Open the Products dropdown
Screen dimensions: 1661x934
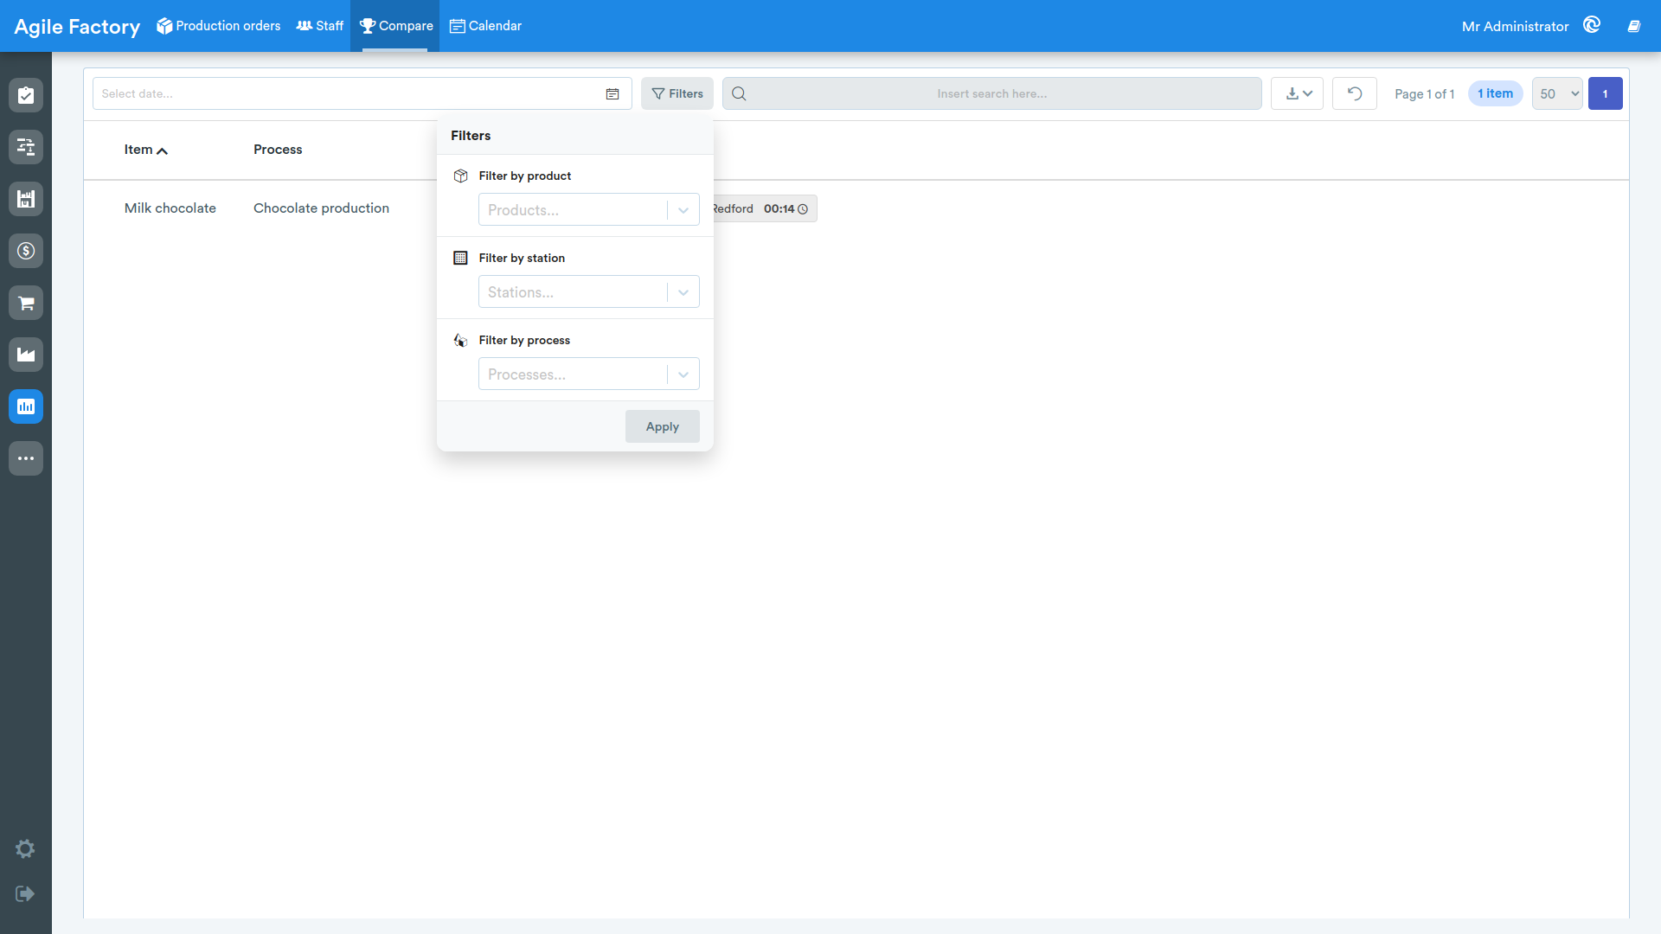(589, 209)
